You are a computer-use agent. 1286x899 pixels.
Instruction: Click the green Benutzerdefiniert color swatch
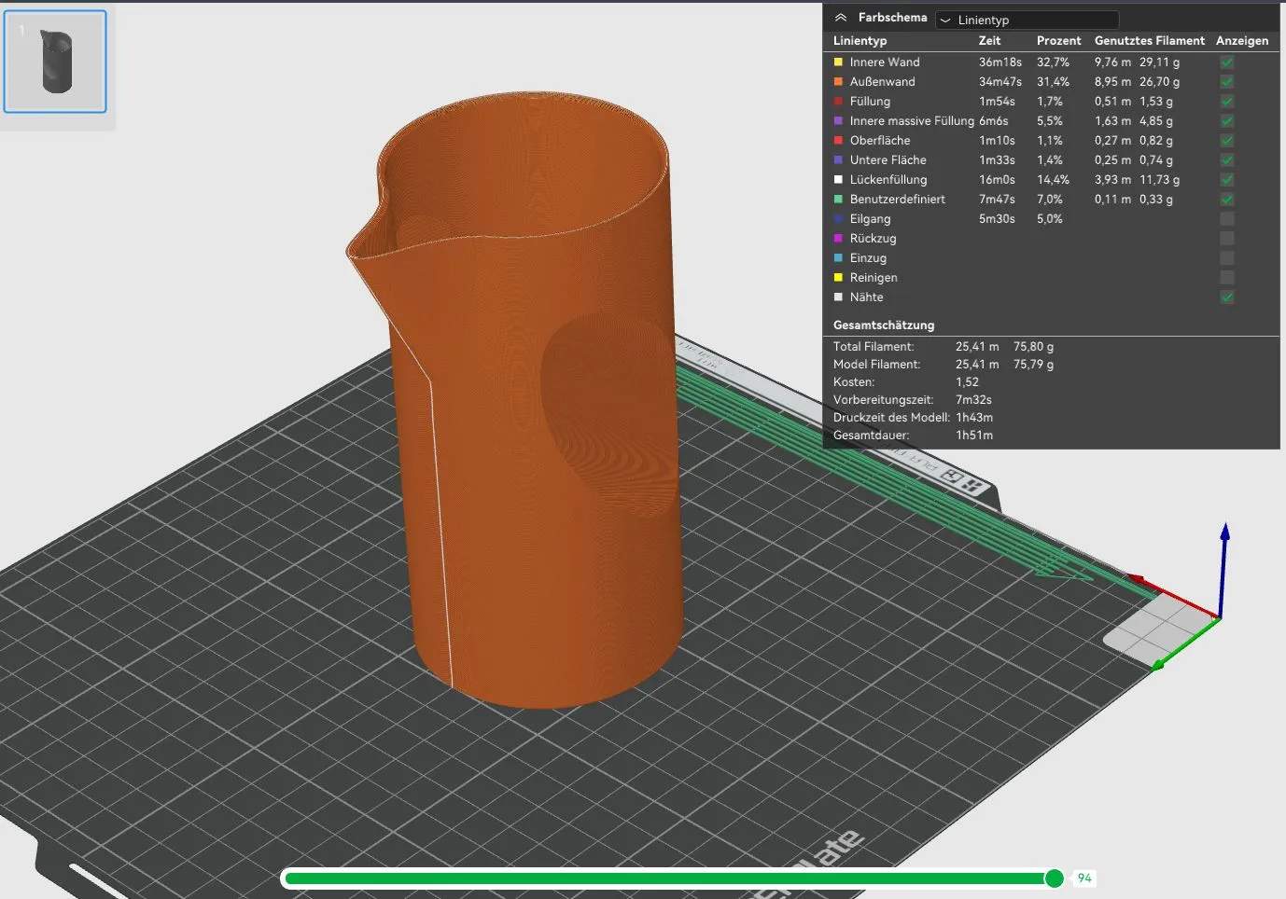click(x=838, y=200)
